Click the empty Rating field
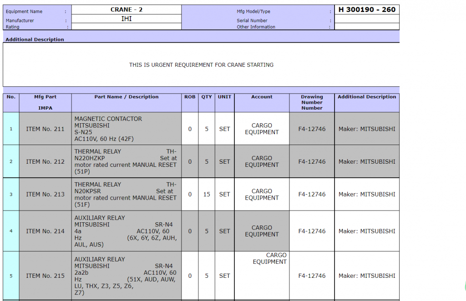The width and height of the screenshot is (466, 301). (126, 27)
